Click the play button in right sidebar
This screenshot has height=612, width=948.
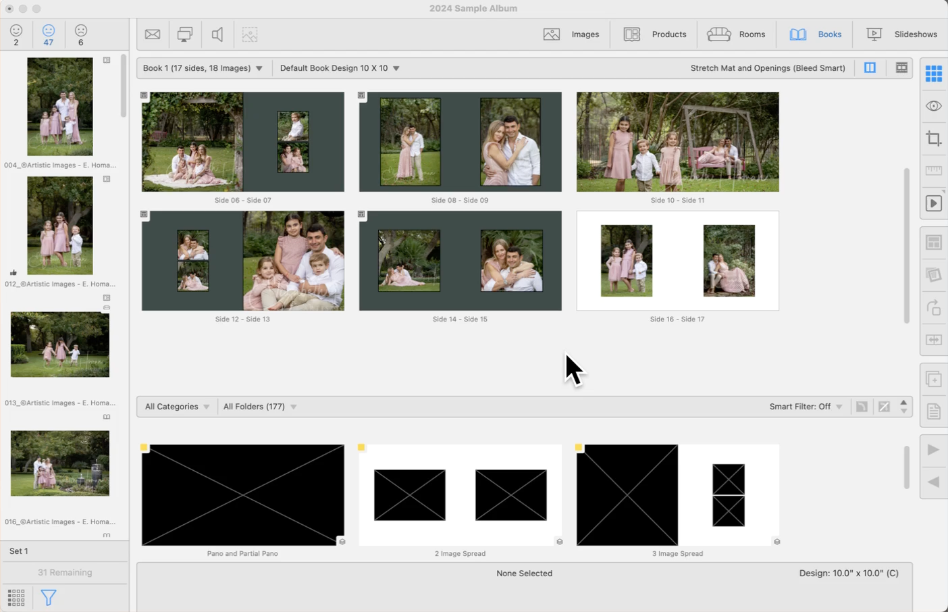point(934,203)
